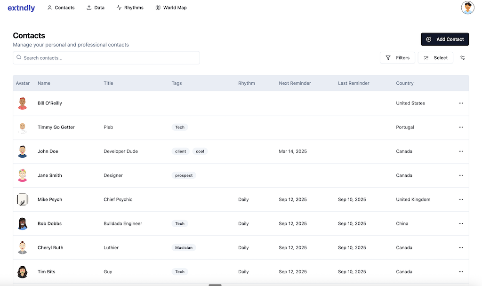The width and height of the screenshot is (482, 286).
Task: Open the three-dot menu for Bill O'Reilly
Action: 460,103
